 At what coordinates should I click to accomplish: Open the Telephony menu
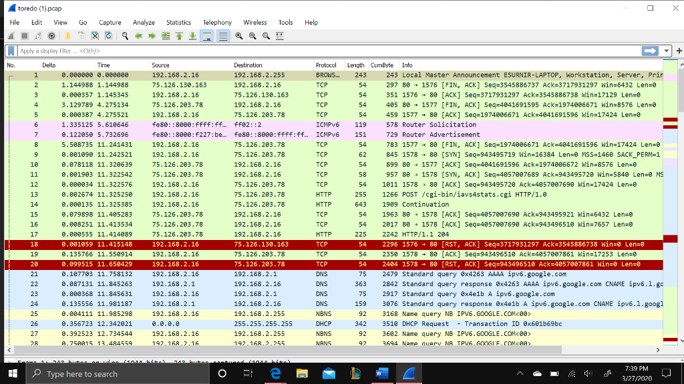[x=217, y=22]
